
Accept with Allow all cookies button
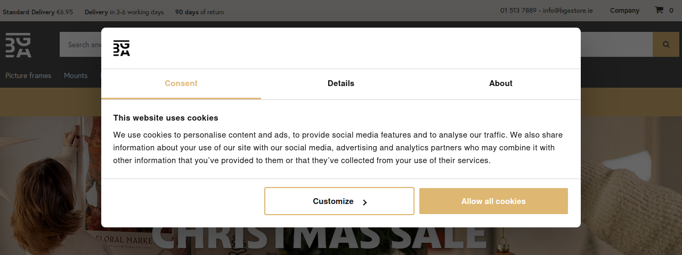[x=493, y=201]
